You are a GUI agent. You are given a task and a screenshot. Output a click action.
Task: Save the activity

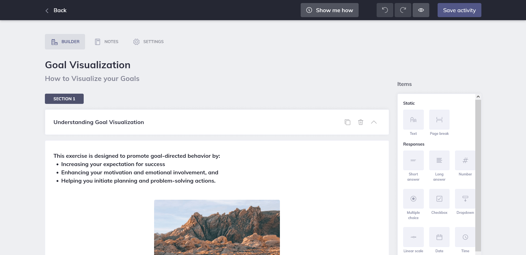click(x=459, y=10)
